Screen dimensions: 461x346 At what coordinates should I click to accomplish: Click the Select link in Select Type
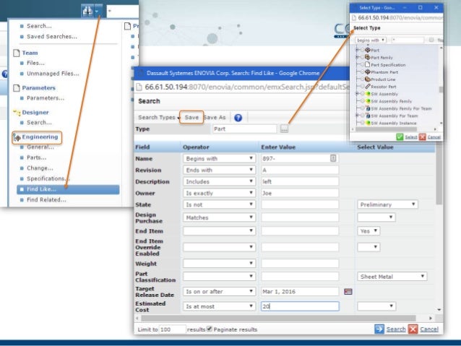coord(410,137)
